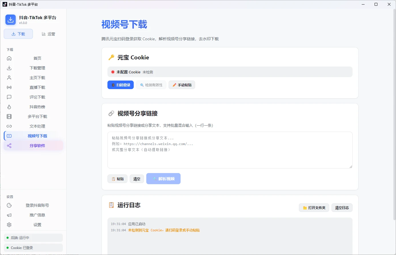The image size is (396, 255).
Task: Click the orange warning log about 元宝 Cookie
Action: [x=164, y=230]
